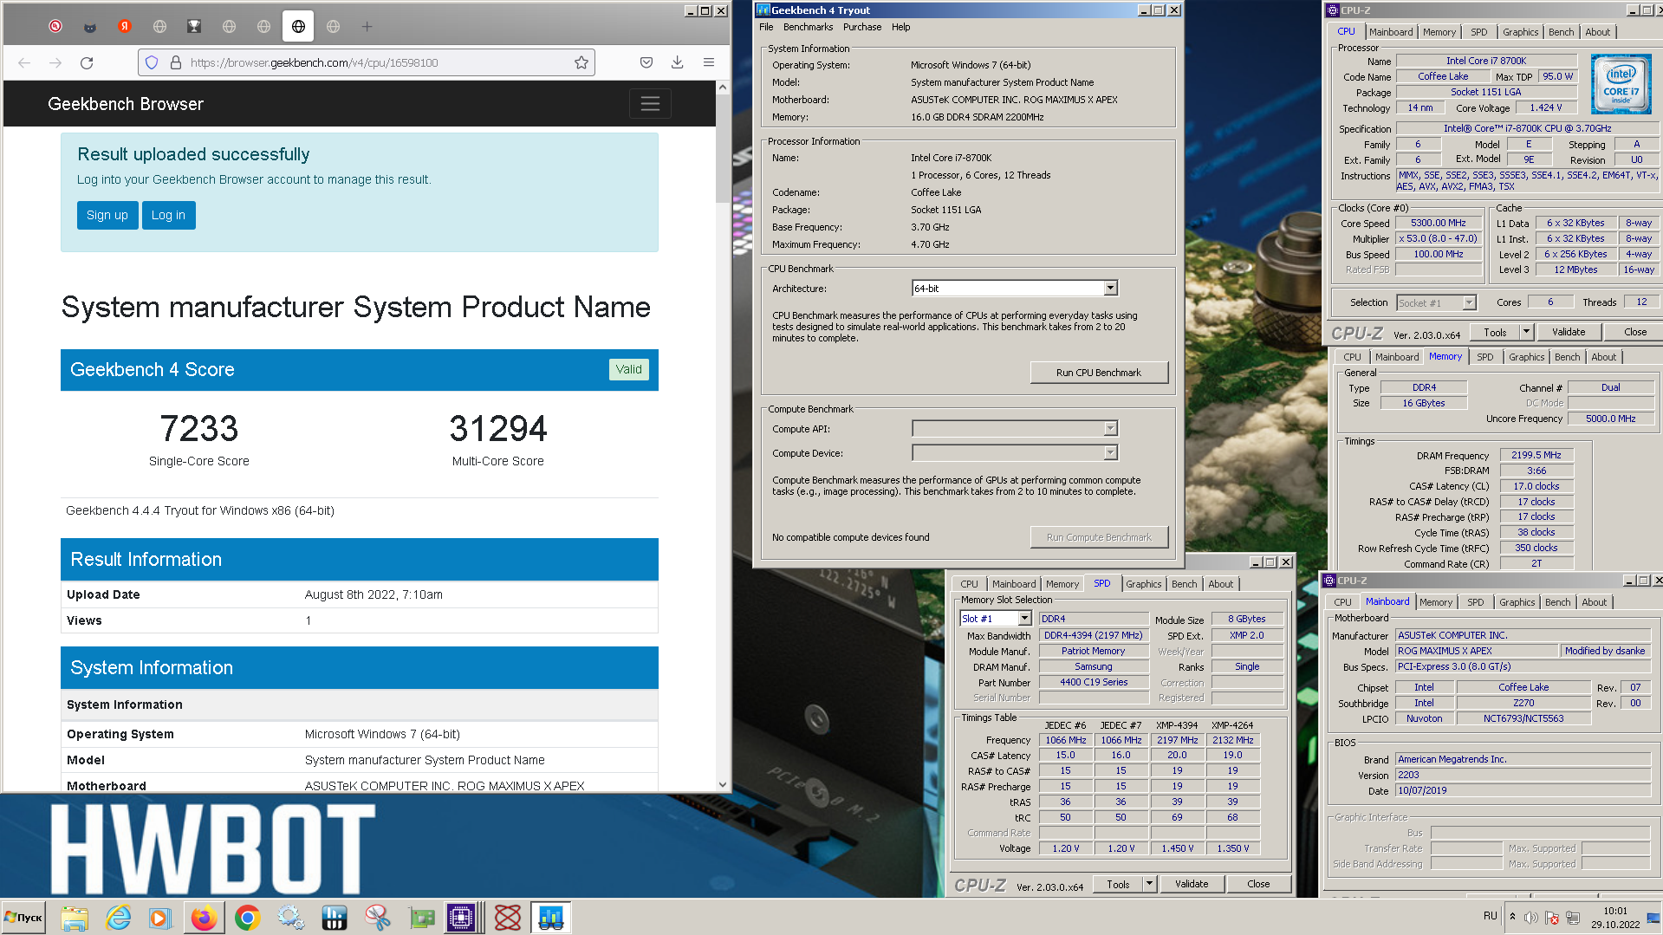Click the Sign up button
The width and height of the screenshot is (1663, 935).
pos(107,216)
